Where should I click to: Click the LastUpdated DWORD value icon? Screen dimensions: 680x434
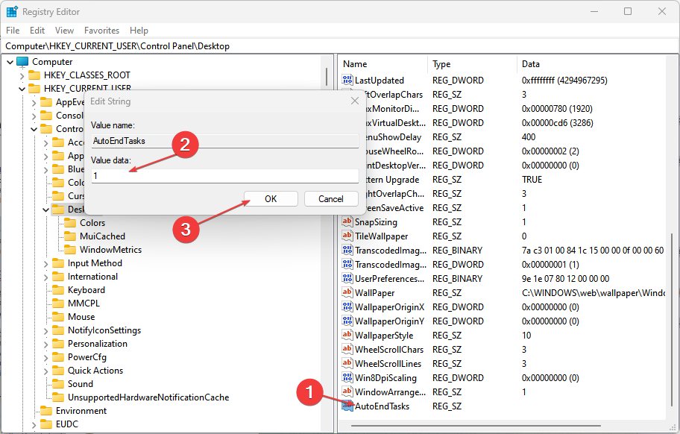pyautogui.click(x=347, y=80)
